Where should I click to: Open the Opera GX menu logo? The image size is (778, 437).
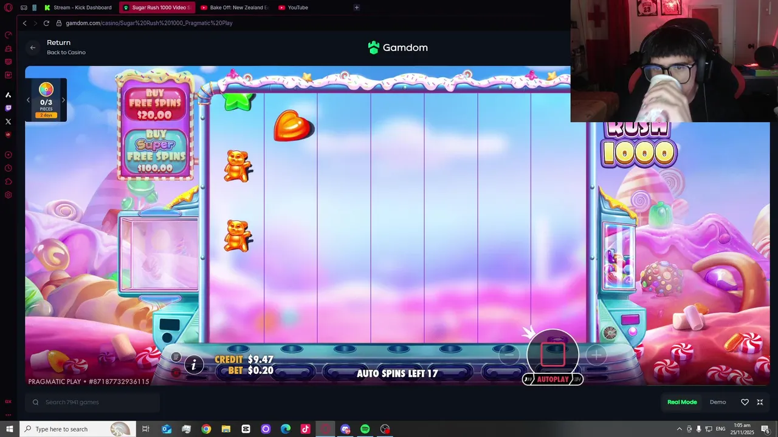pyautogui.click(x=9, y=8)
